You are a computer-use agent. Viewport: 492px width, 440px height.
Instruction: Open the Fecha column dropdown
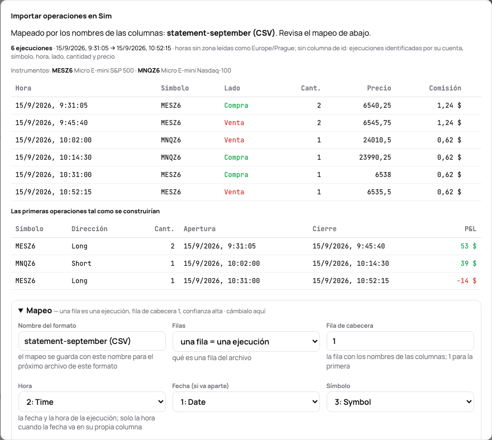[x=246, y=401]
